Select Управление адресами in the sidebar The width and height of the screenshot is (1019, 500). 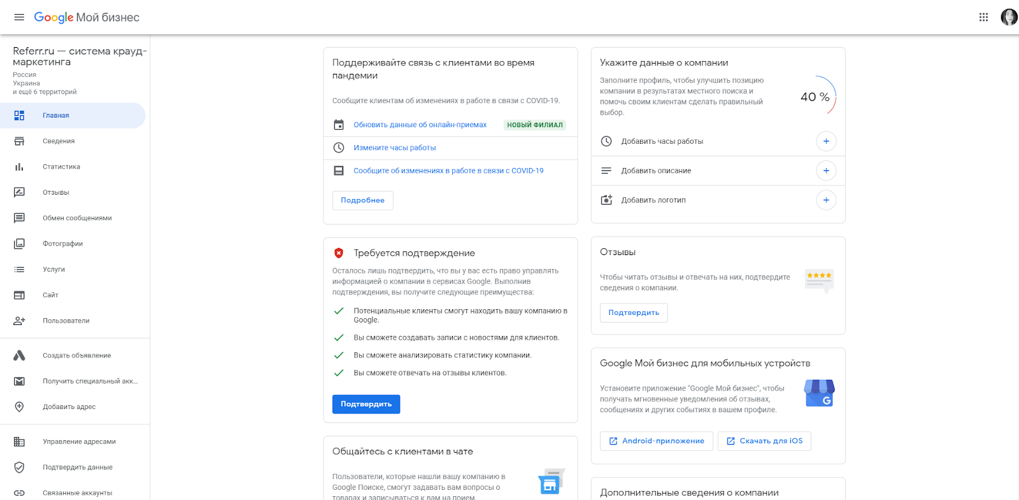pos(73,441)
